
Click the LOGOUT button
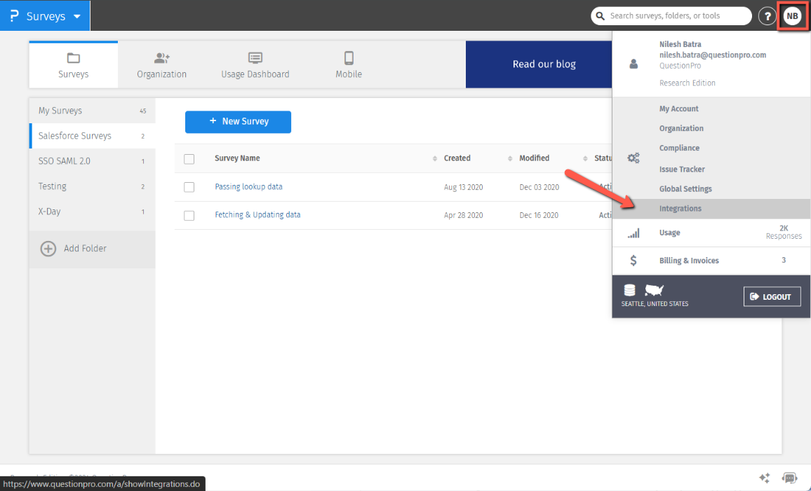tap(772, 297)
